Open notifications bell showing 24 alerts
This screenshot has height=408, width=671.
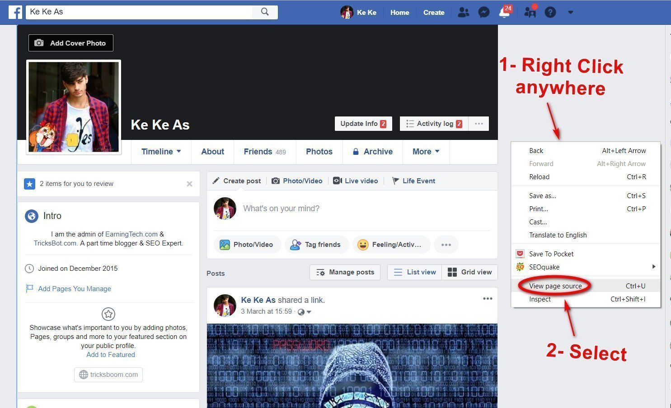(505, 12)
